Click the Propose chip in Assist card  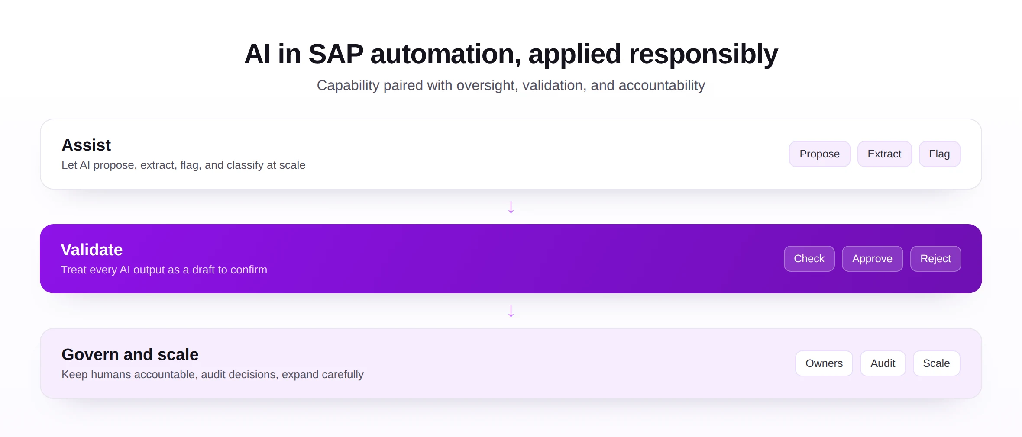click(x=819, y=154)
